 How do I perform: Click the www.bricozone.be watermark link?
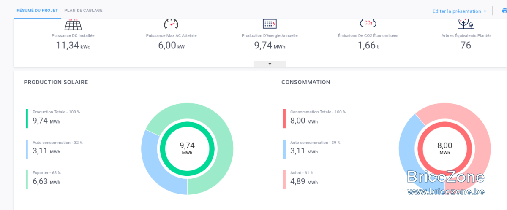(446, 191)
